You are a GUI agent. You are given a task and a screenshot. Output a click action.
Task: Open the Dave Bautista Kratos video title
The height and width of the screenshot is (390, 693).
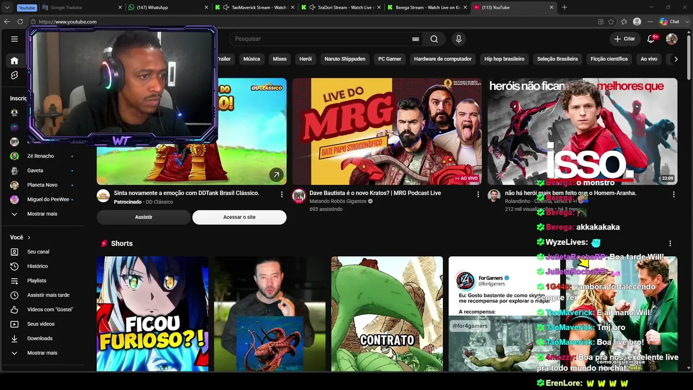tap(375, 193)
